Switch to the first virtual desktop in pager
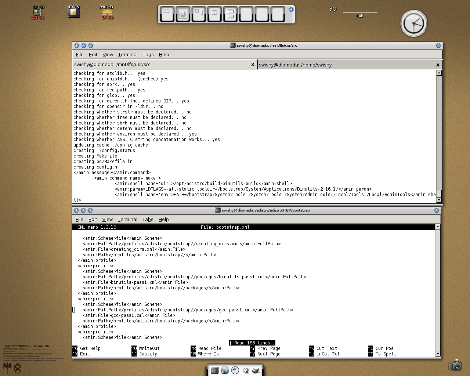Image resolution: width=470 pixels, height=376 pixels. tap(167, 14)
